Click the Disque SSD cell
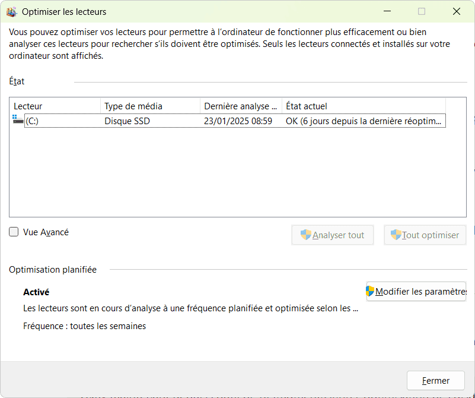This screenshot has width=475, height=398. point(127,121)
